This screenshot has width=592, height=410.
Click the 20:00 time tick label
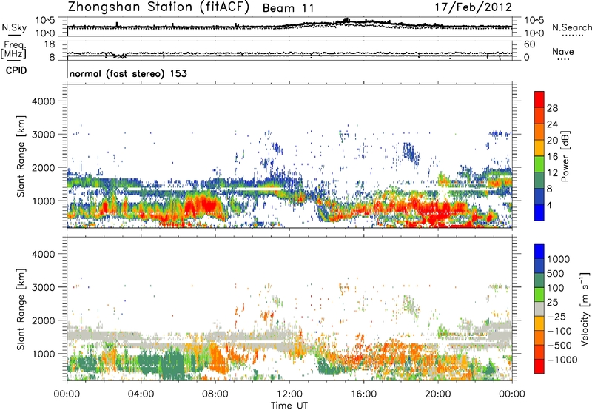click(x=437, y=394)
